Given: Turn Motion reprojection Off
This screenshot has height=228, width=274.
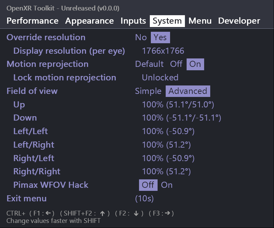Looking at the screenshot, I should click(x=176, y=64).
